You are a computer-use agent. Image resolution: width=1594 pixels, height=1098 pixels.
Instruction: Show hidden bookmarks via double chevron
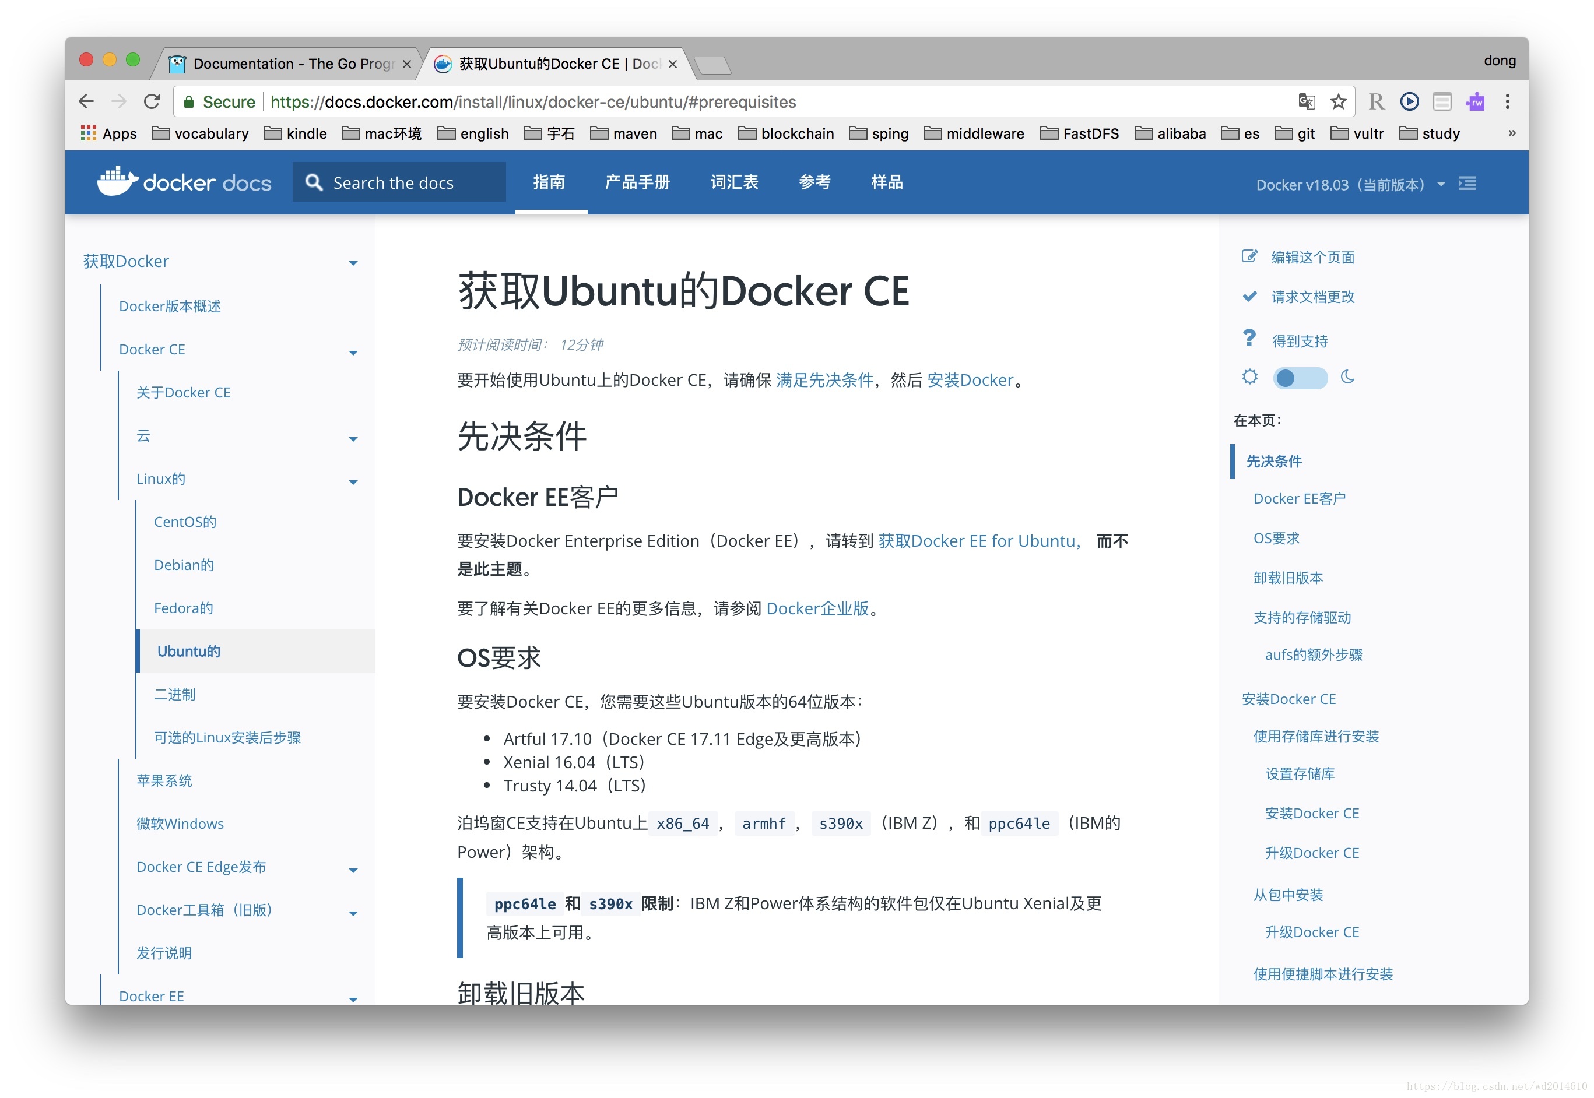pos(1511,133)
